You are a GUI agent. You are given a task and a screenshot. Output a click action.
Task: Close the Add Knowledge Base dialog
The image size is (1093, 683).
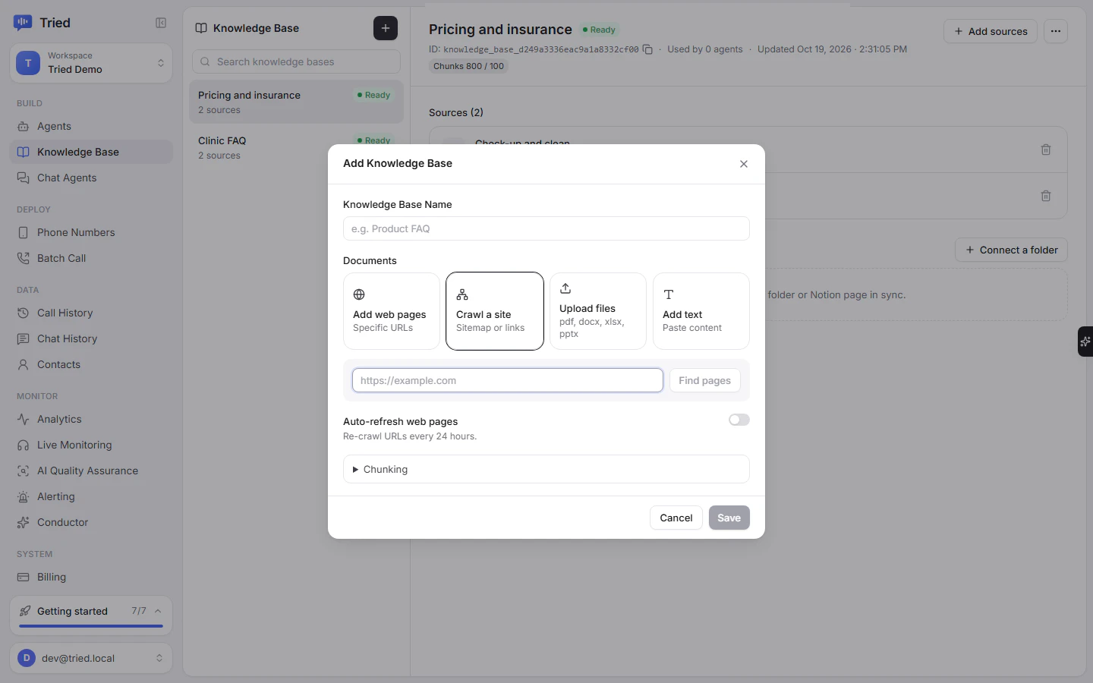[x=744, y=164]
